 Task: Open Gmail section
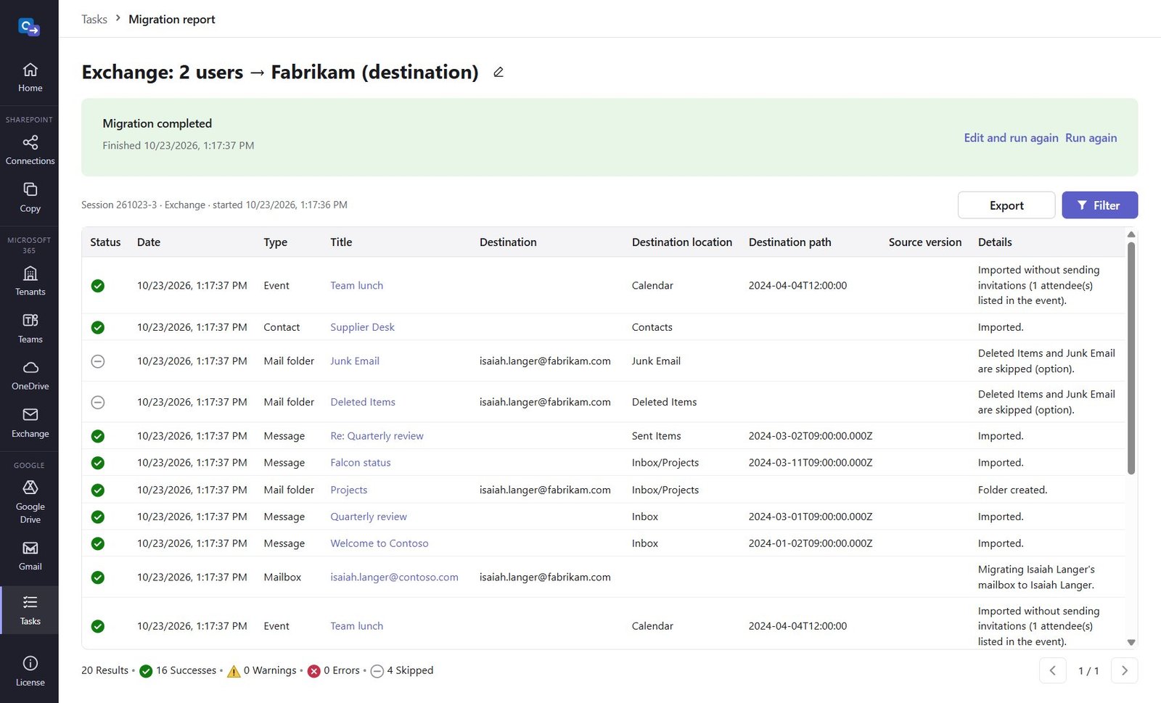30,556
